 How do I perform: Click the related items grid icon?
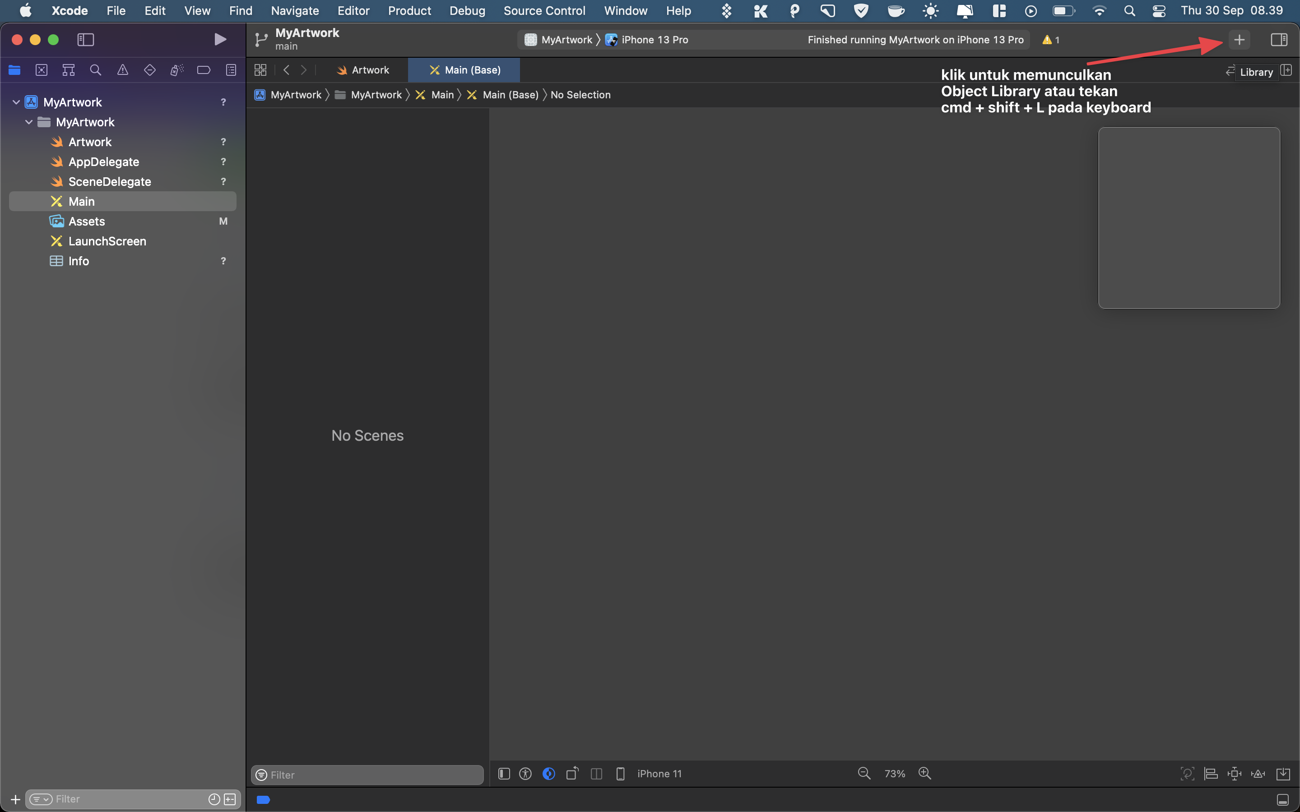[260, 70]
